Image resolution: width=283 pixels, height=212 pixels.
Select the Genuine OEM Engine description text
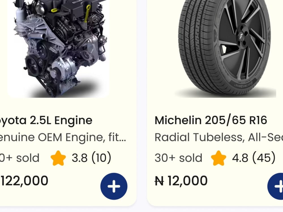63,138
